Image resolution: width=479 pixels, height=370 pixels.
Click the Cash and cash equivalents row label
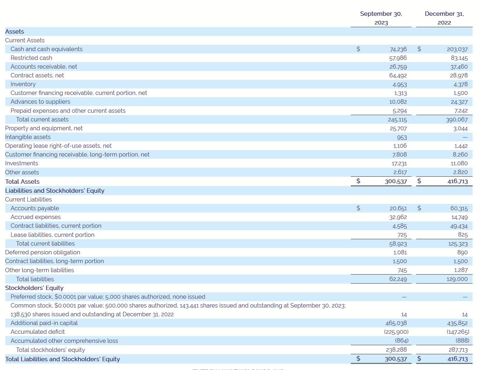pyautogui.click(x=46, y=49)
